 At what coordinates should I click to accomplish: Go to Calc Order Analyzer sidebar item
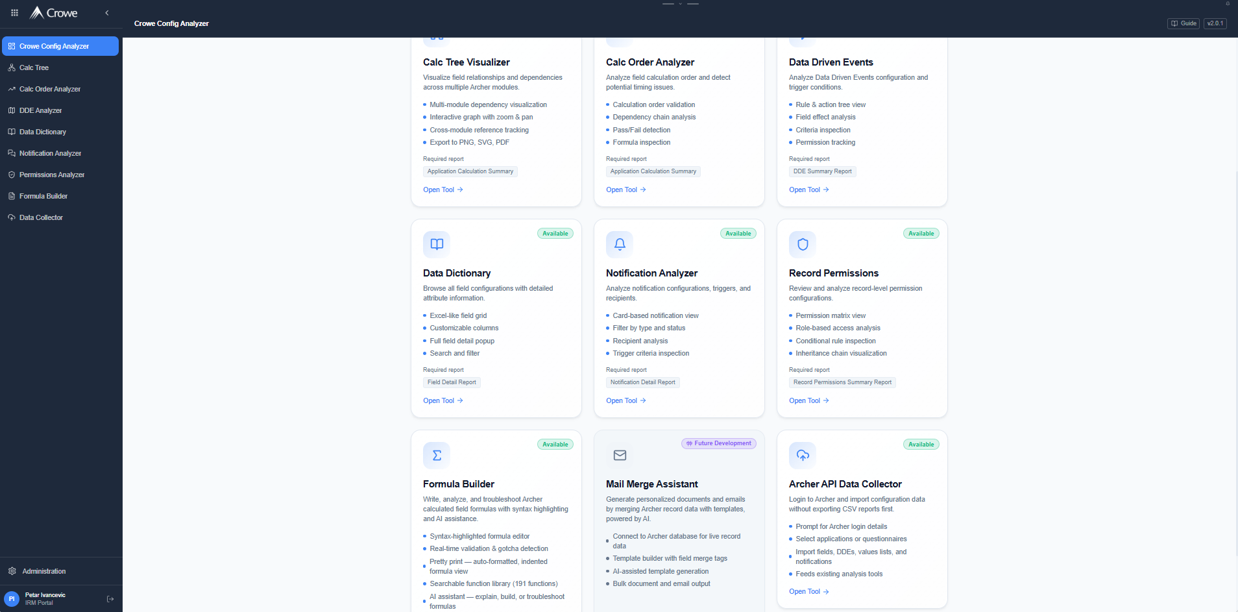pyautogui.click(x=60, y=89)
